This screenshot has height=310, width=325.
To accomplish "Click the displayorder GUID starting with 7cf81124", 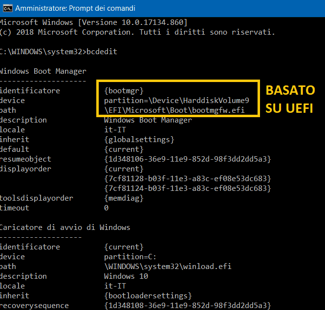I will (x=187, y=188).
